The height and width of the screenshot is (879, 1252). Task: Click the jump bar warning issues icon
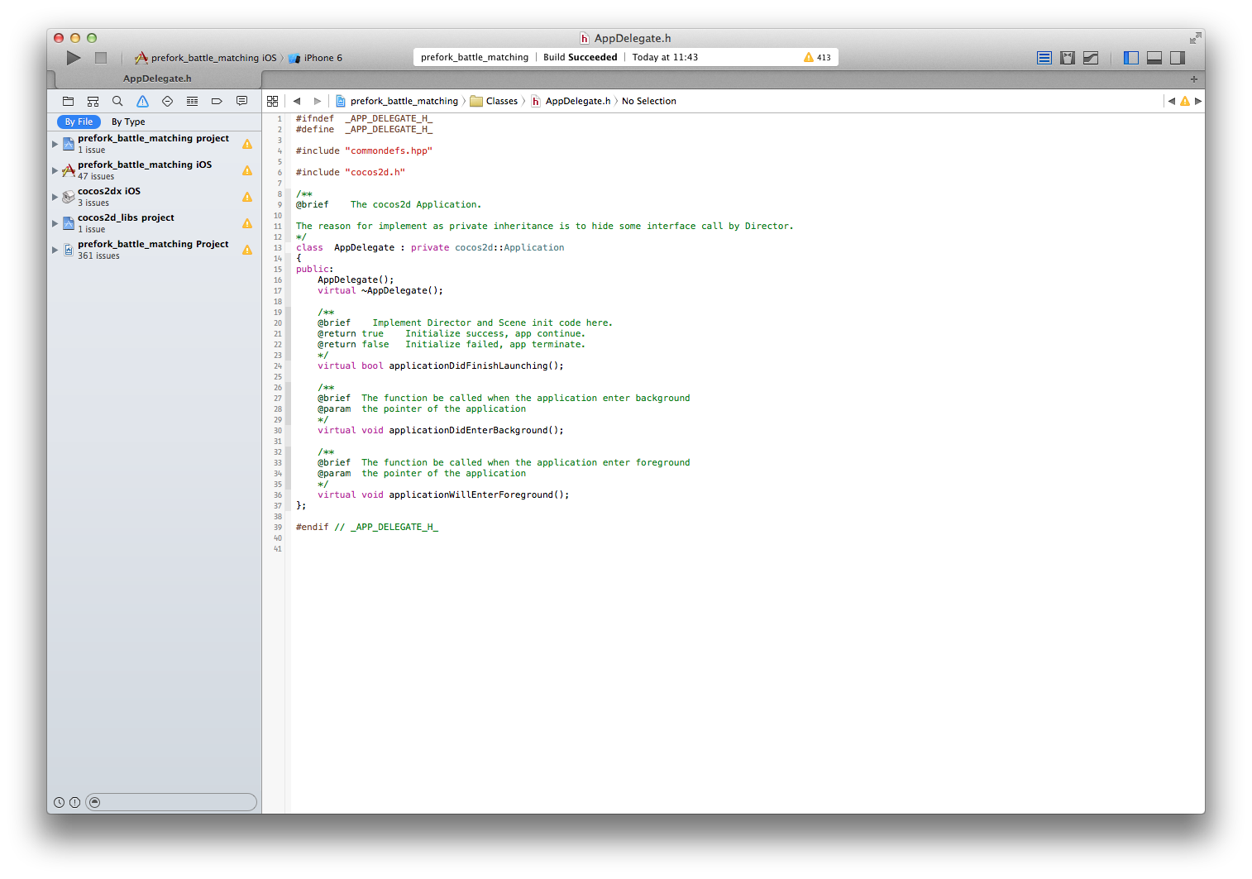point(1185,101)
